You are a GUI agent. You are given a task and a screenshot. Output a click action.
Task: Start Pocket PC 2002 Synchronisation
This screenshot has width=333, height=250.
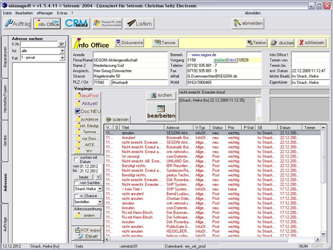tap(107, 23)
